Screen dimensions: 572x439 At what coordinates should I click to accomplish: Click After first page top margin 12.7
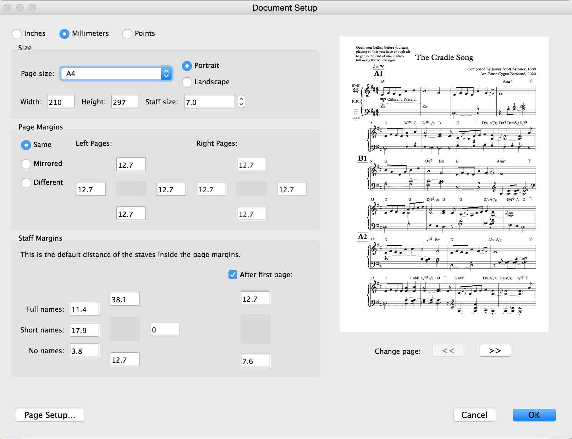click(256, 298)
